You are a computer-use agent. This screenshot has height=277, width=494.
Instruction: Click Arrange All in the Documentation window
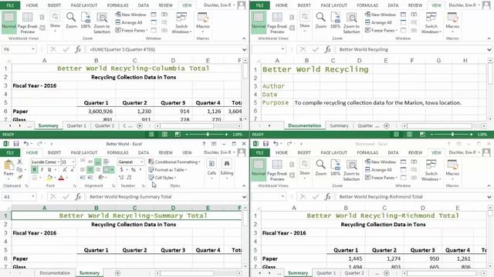click(x=378, y=22)
